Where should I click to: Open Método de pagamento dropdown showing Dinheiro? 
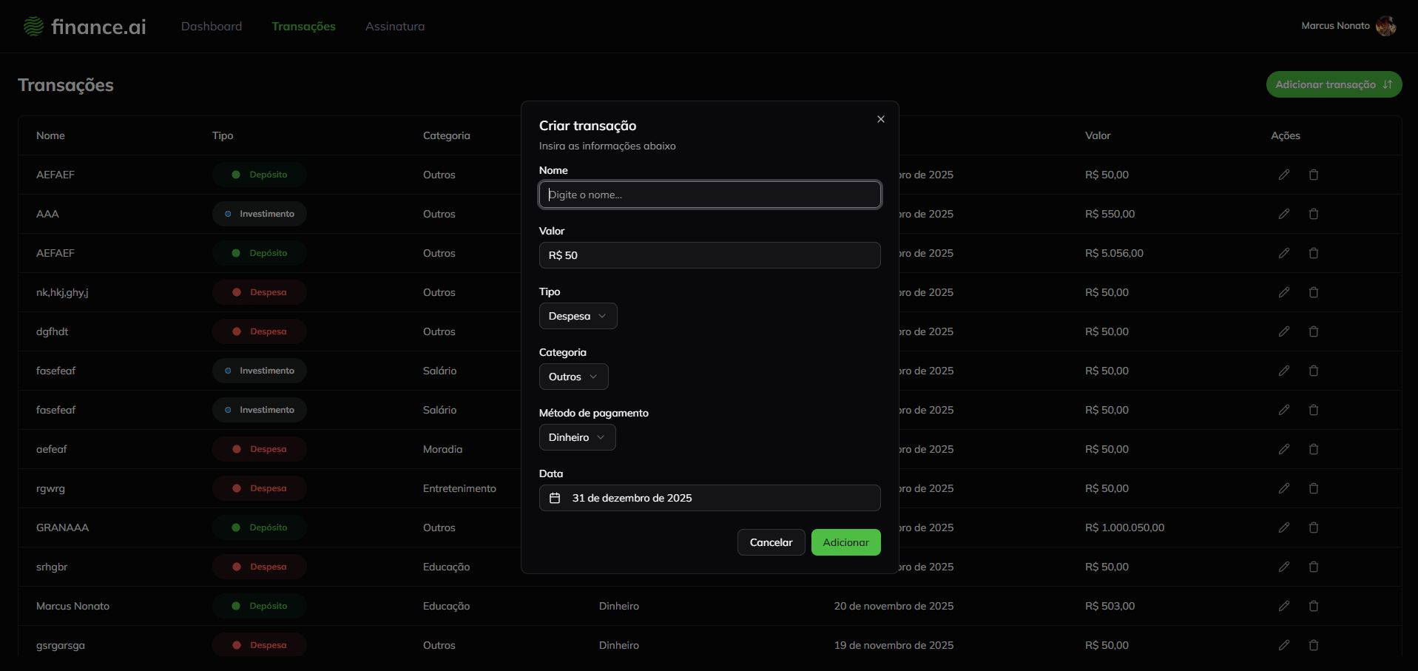tap(577, 437)
